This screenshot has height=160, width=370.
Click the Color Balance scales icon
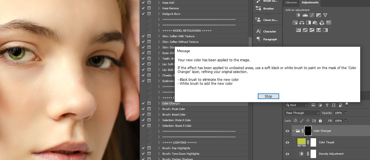coord(302,23)
